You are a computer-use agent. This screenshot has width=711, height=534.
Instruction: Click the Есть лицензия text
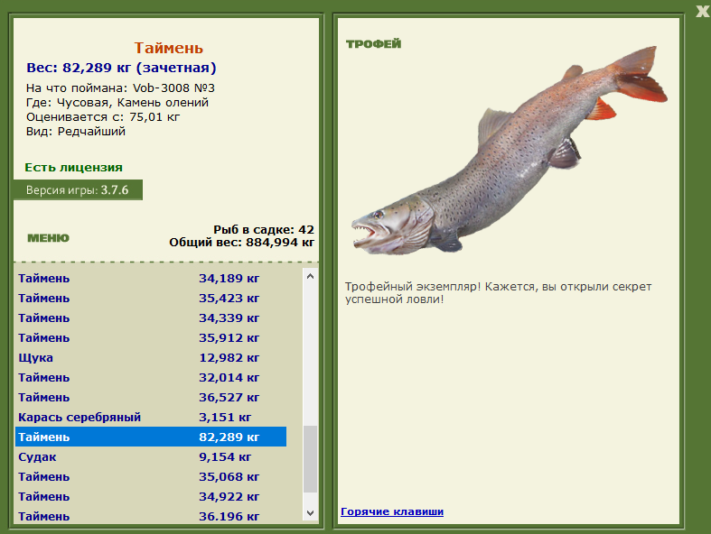coord(73,168)
